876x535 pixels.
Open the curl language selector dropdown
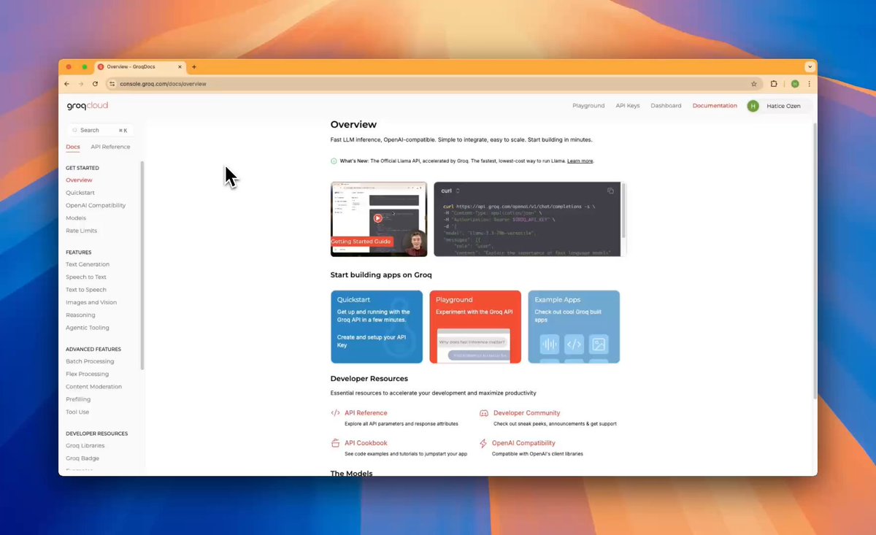coord(450,190)
